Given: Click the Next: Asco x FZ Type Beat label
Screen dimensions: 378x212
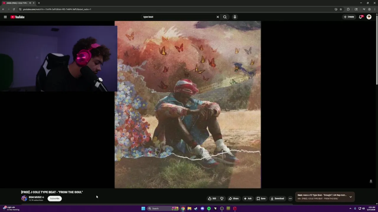Looking at the screenshot, I should tap(322, 195).
